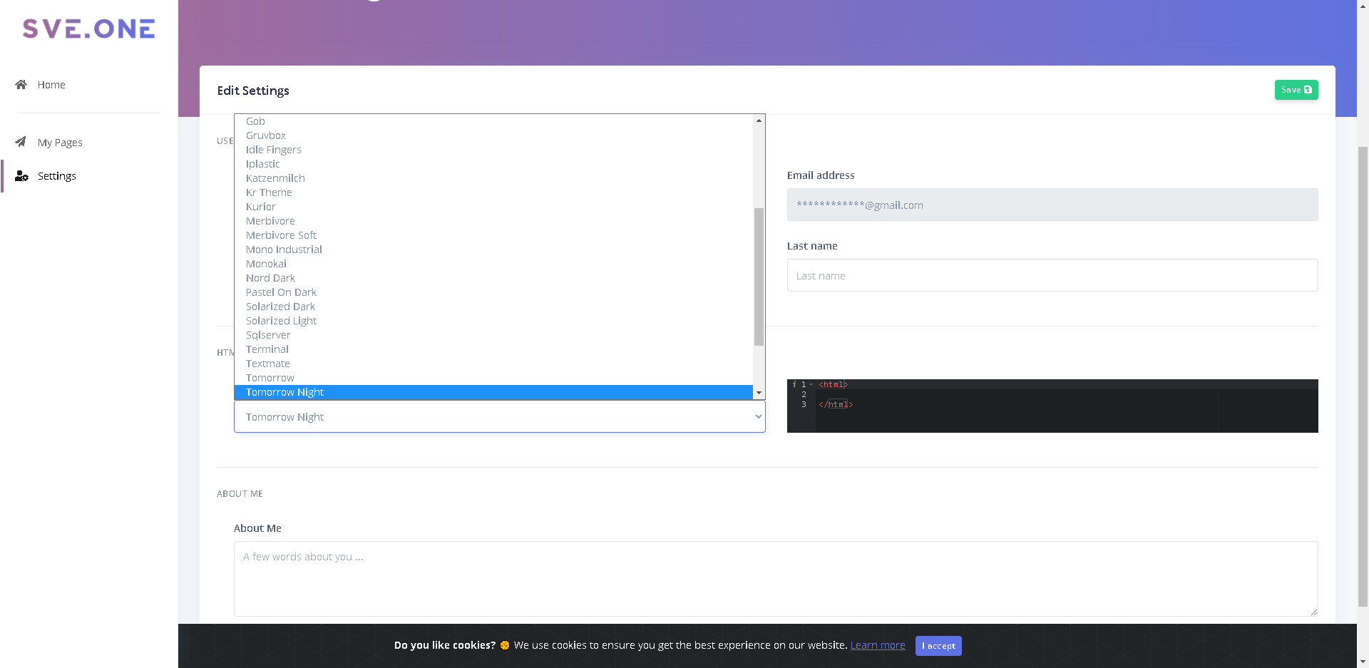
Task: Choose Nord Dark theme option
Action: [493, 278]
